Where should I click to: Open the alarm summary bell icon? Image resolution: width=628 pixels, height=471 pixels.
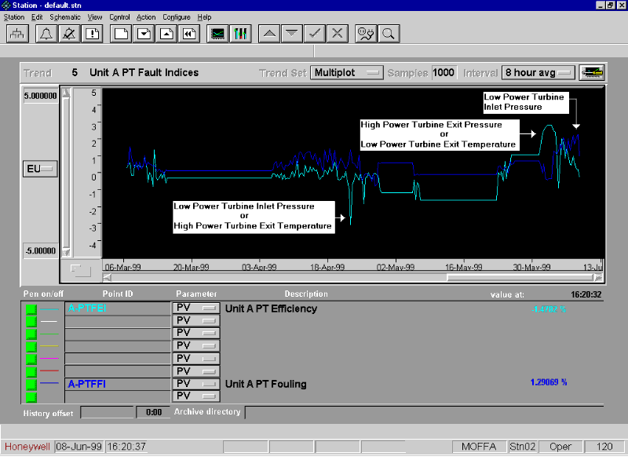point(47,34)
